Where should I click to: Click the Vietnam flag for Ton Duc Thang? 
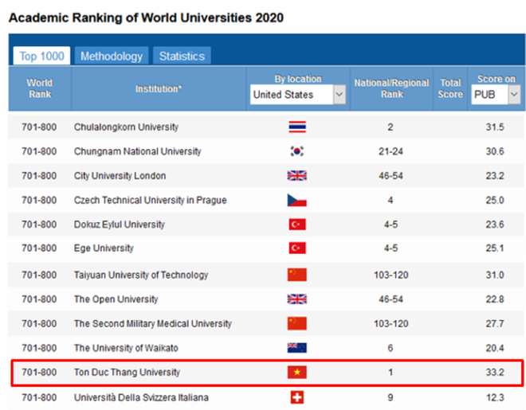click(297, 372)
